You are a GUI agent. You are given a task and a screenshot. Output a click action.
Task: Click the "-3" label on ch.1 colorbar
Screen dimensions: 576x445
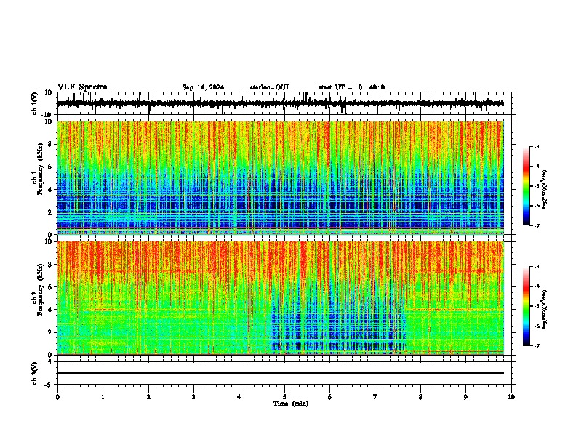[536, 146]
